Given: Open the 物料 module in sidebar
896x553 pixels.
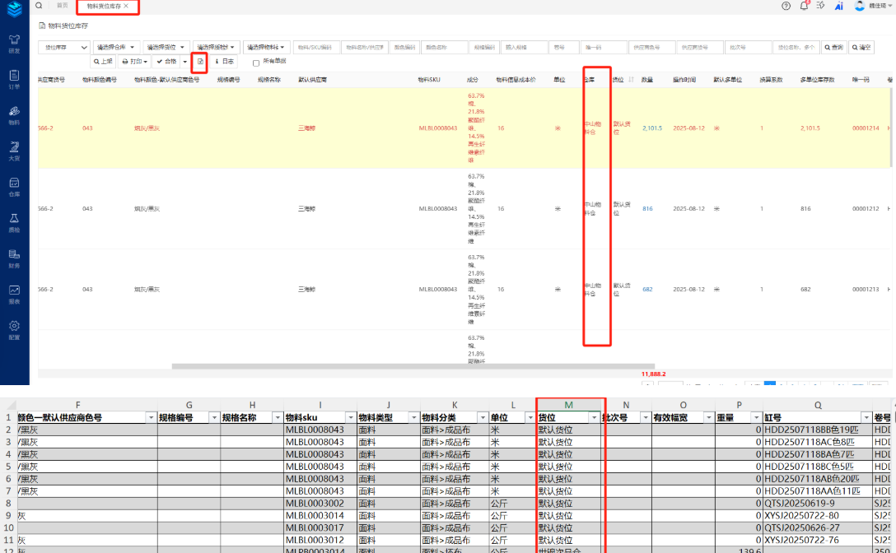Looking at the screenshot, I should (14, 114).
